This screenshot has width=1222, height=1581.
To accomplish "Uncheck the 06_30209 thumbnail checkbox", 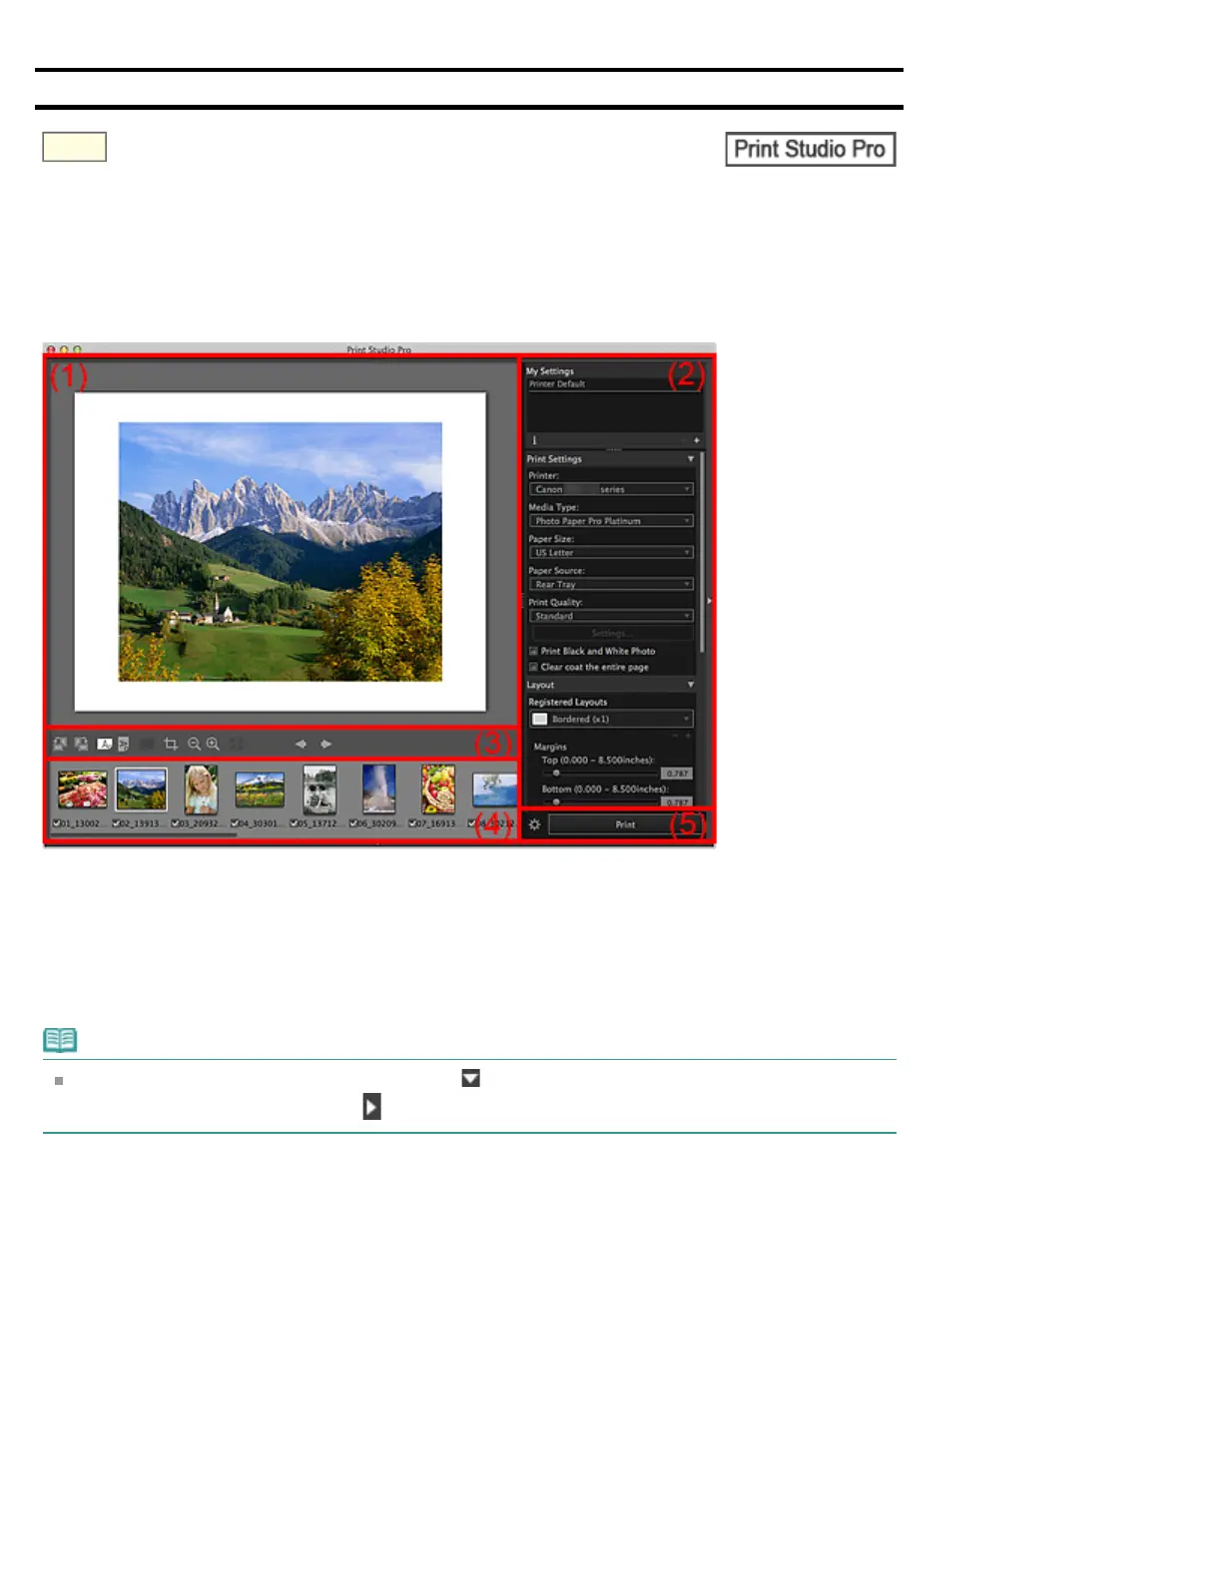I will point(352,823).
